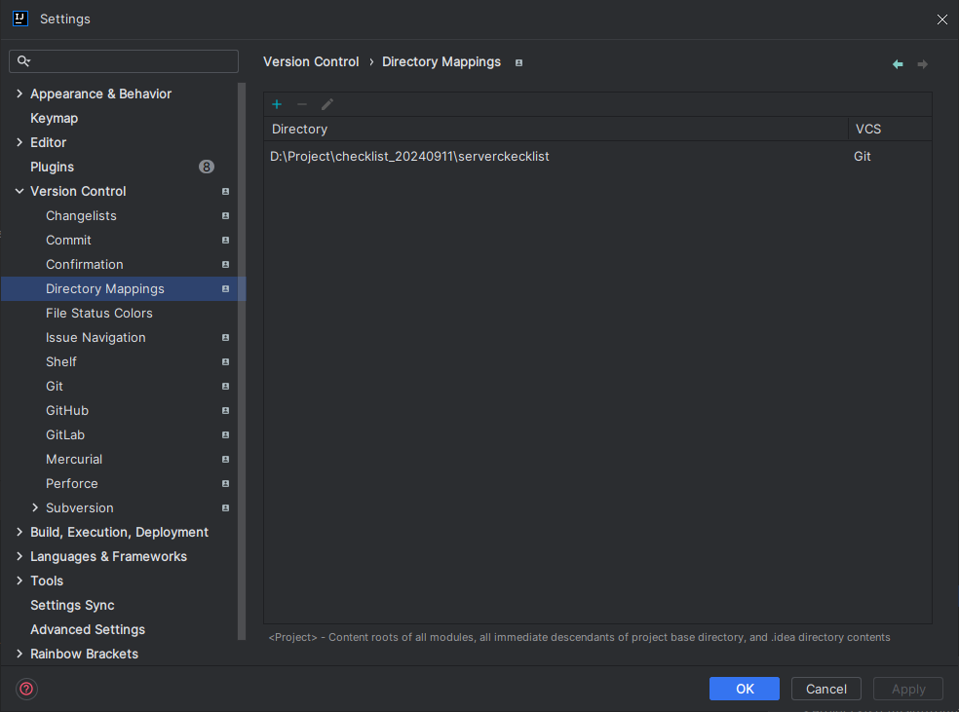Click the Git VCS cell in the mapping row

coord(863,157)
